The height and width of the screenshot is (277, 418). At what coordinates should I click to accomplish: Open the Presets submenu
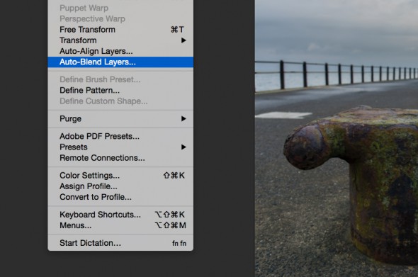coord(120,147)
